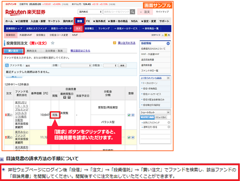Open ランキング in the blue submenu
Viewport: 246px width, 181px height.
tap(104, 28)
